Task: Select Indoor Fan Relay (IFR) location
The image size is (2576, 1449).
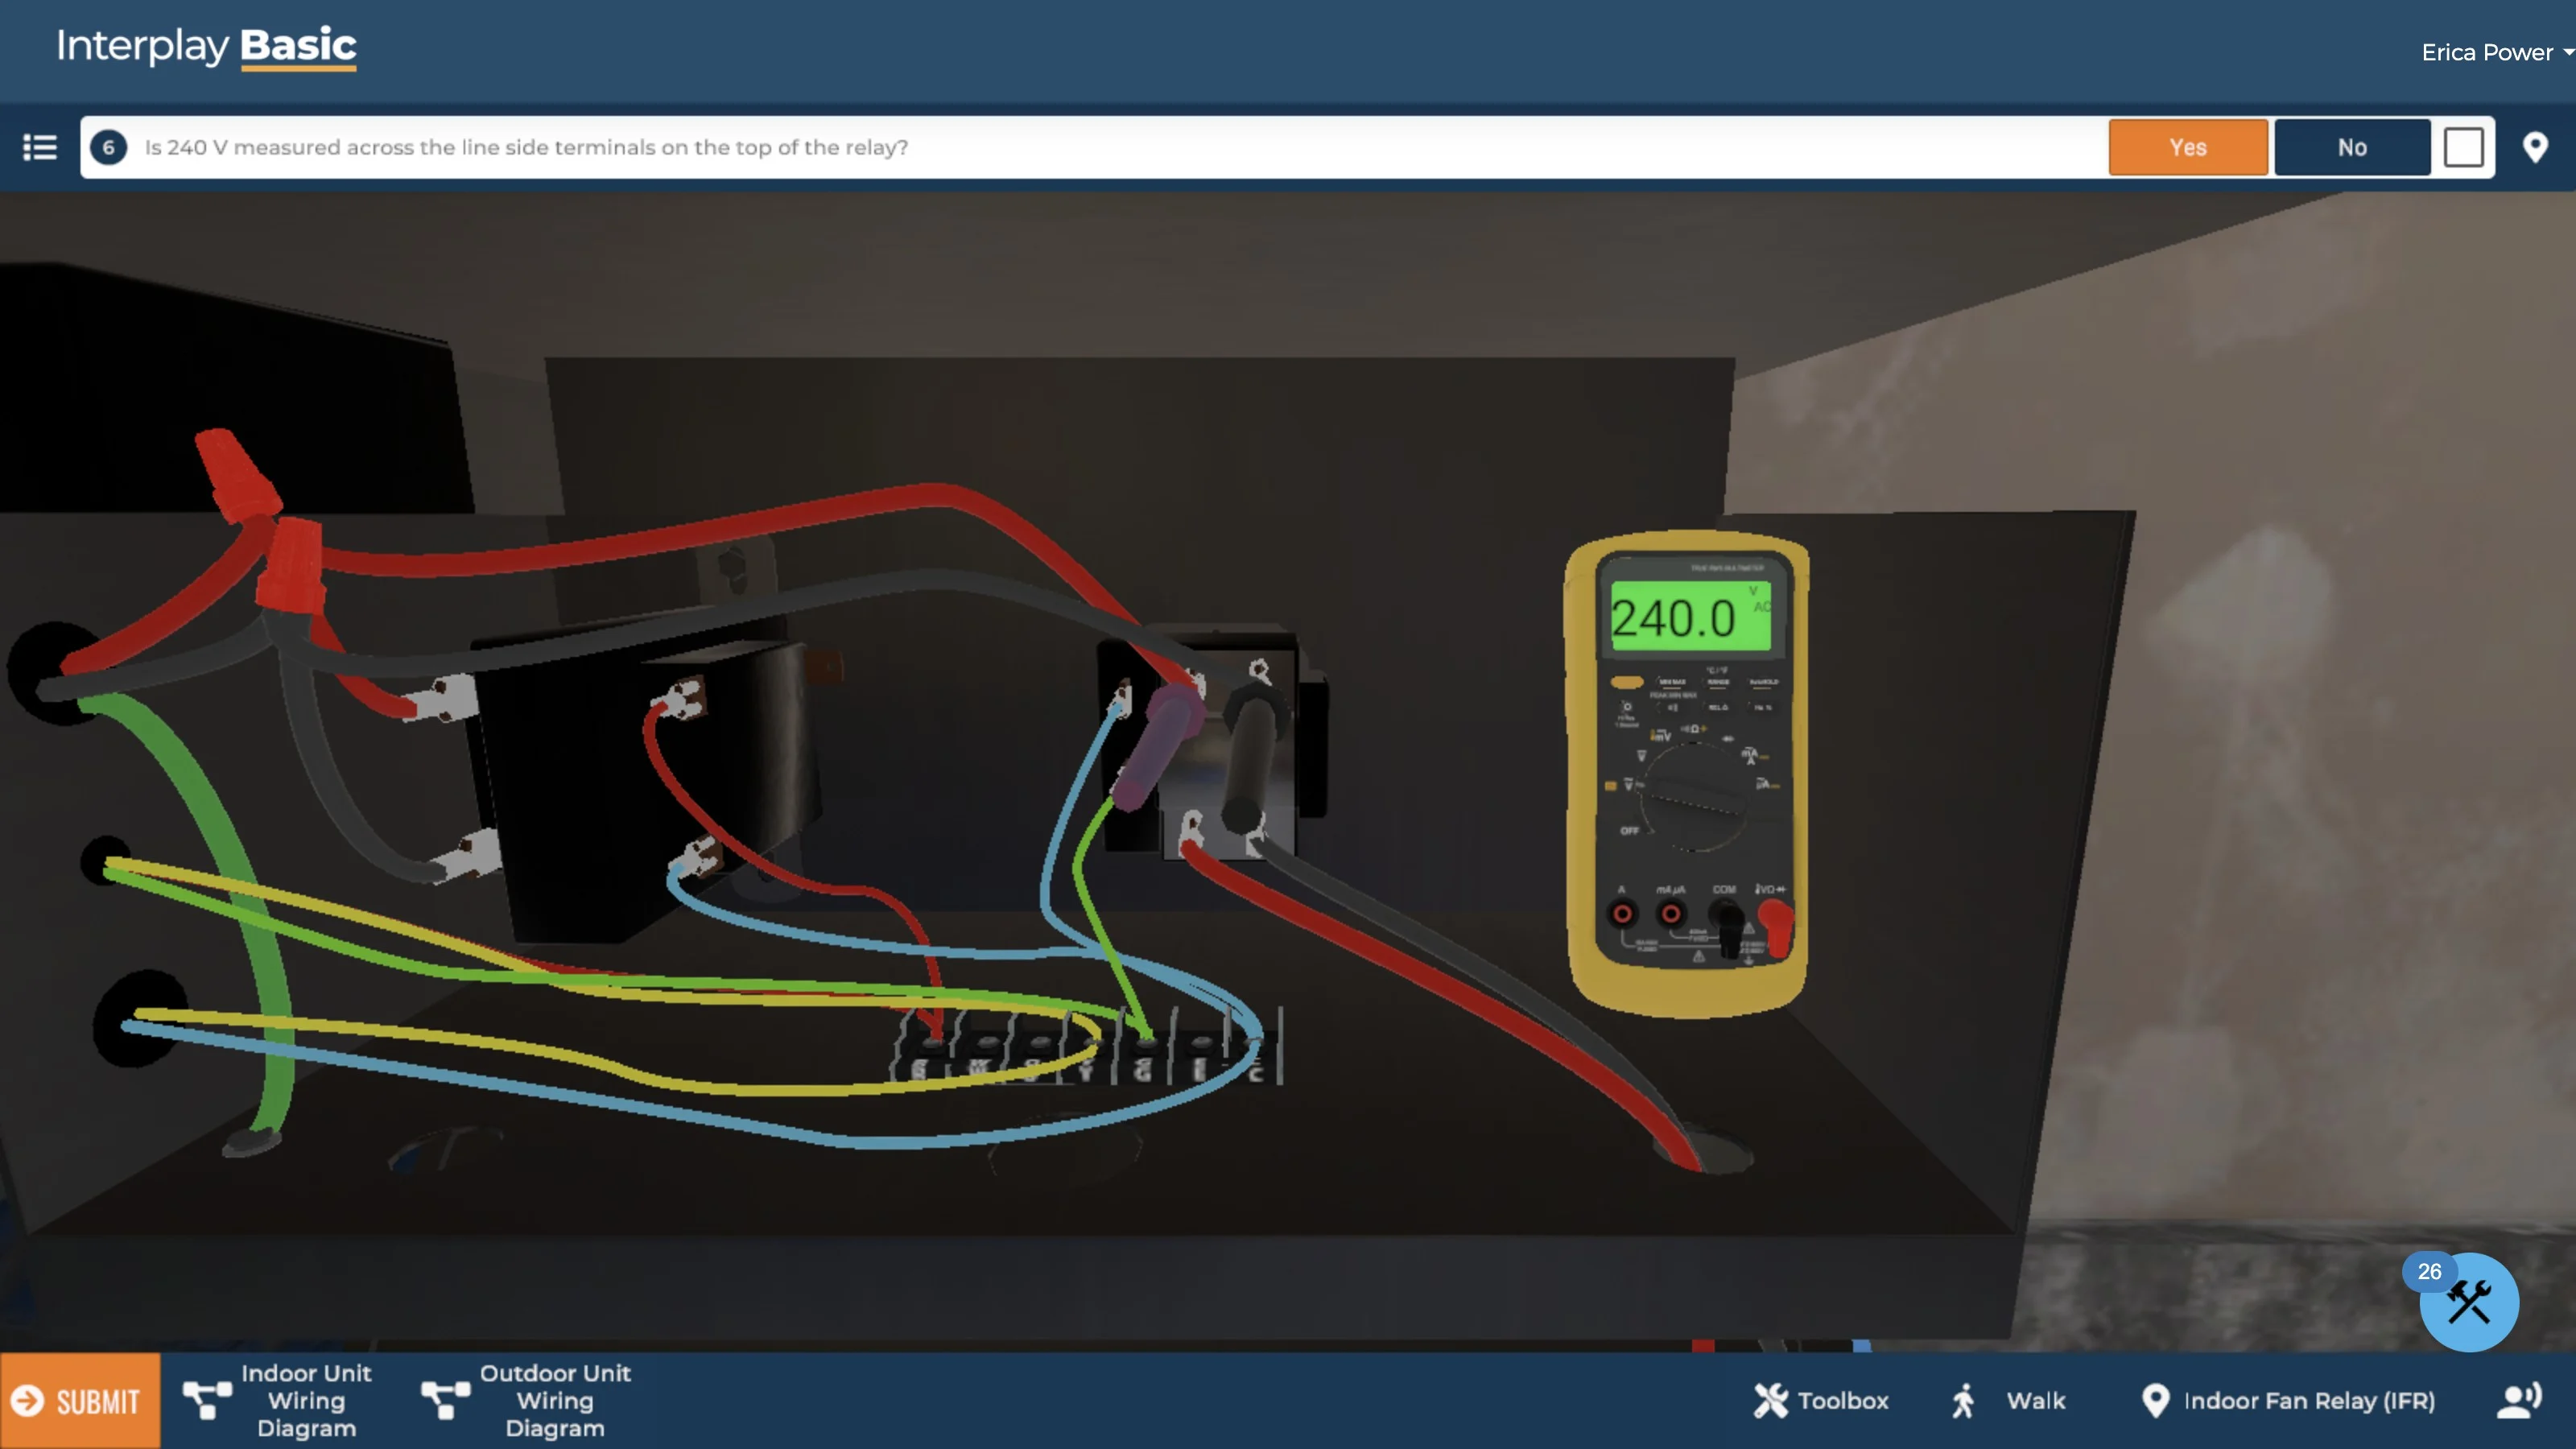Action: tap(2288, 1400)
